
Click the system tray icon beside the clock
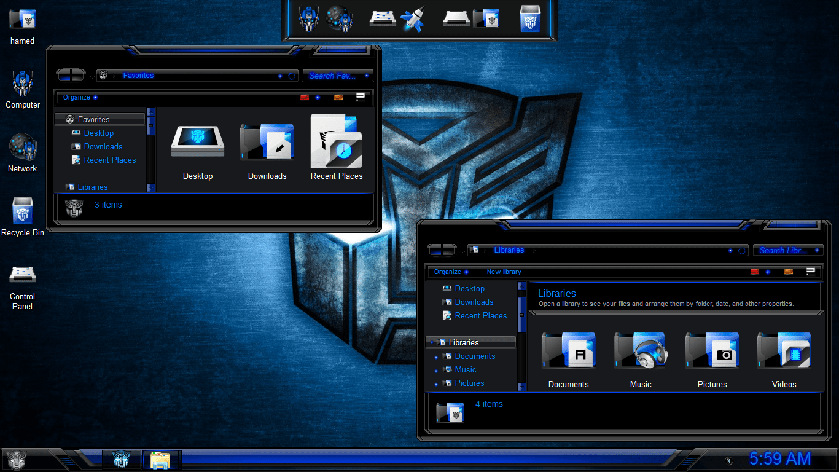pos(729,460)
